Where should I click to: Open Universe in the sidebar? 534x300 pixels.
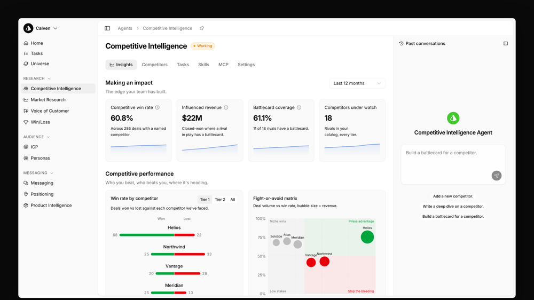coord(40,64)
